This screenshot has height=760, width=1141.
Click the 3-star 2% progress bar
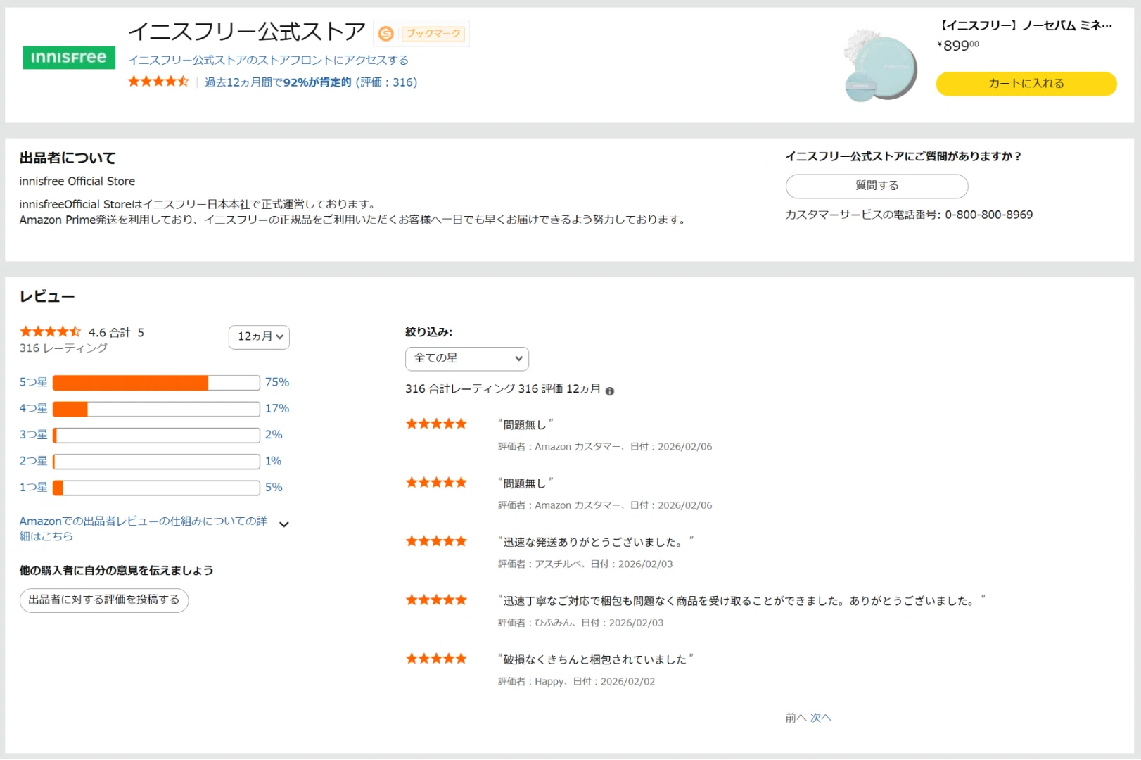pos(156,436)
